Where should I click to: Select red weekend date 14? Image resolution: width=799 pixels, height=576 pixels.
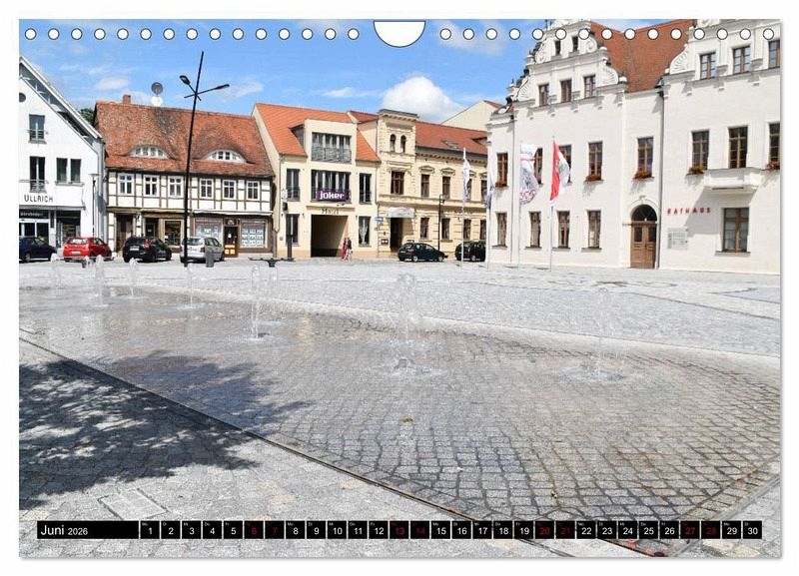pos(419,530)
